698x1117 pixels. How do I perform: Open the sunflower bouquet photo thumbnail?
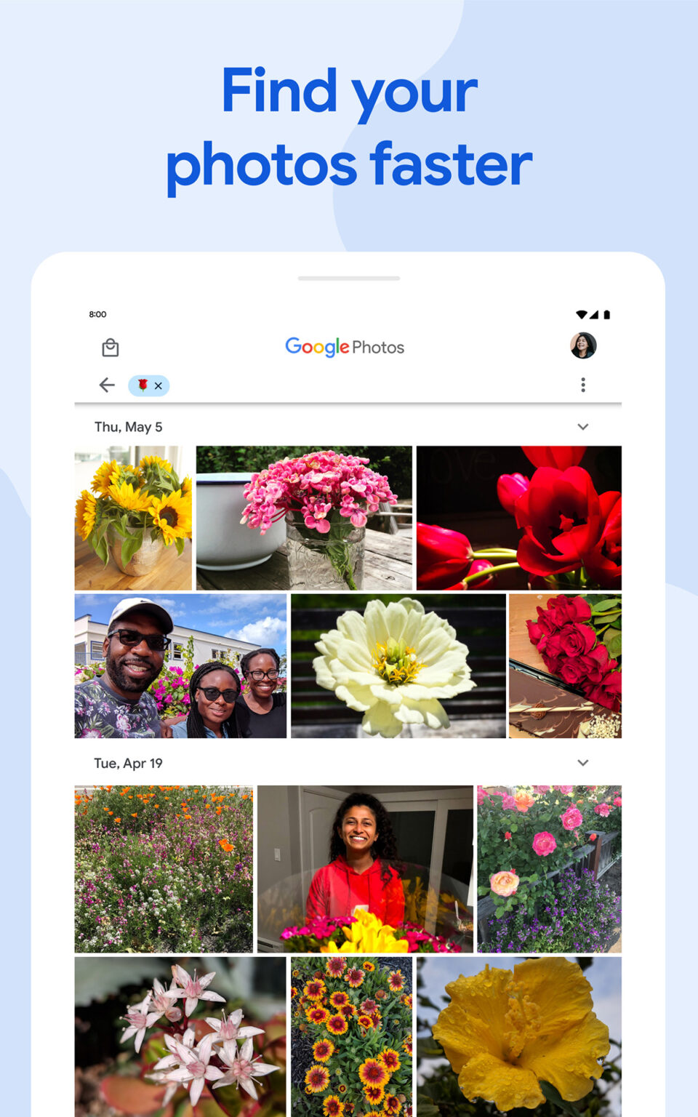pos(133,516)
